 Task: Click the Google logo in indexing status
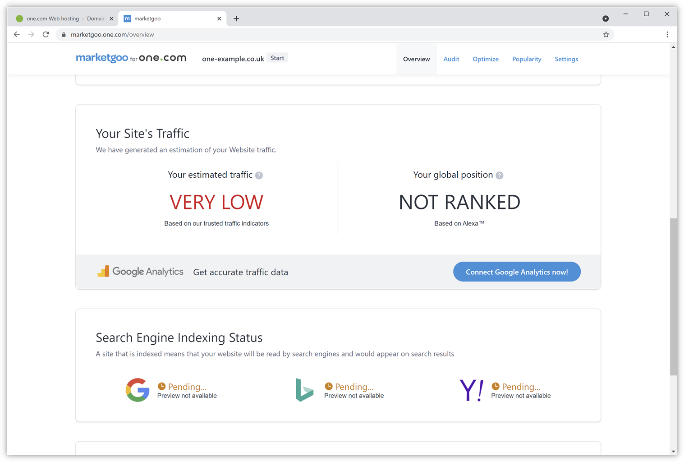point(138,390)
